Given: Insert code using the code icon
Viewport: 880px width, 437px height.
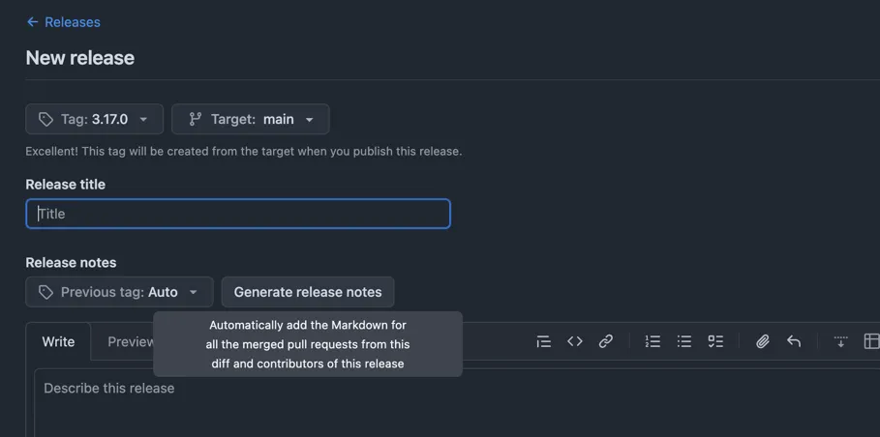Looking at the screenshot, I should 575,341.
